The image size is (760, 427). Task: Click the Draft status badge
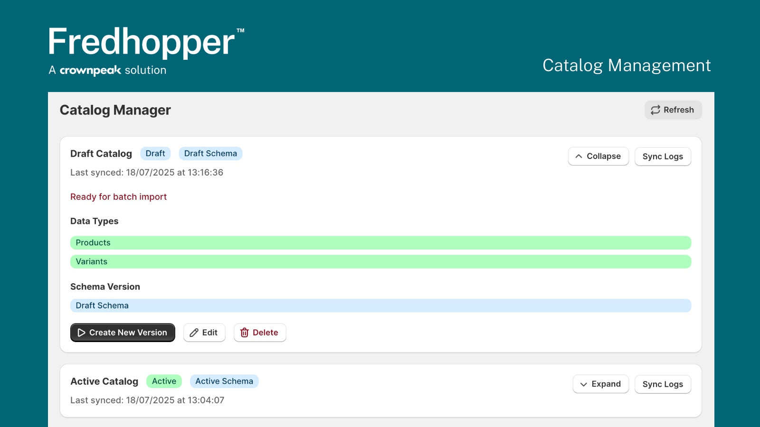pyautogui.click(x=155, y=153)
